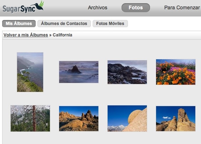
Task: Open Álbumes de Contactos tab
Action: point(64,24)
